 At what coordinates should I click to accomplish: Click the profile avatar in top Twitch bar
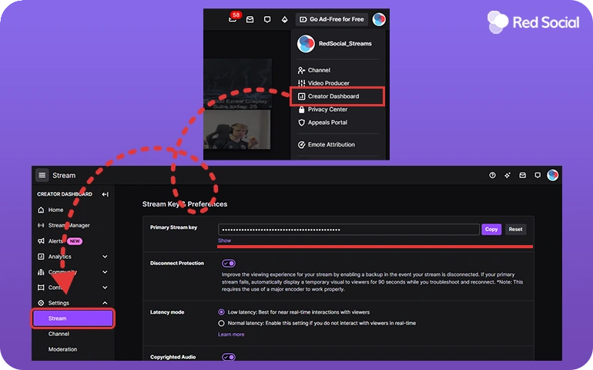tap(379, 19)
